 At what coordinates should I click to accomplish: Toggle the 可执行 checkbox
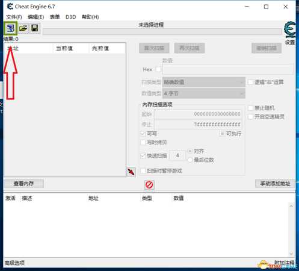222,134
